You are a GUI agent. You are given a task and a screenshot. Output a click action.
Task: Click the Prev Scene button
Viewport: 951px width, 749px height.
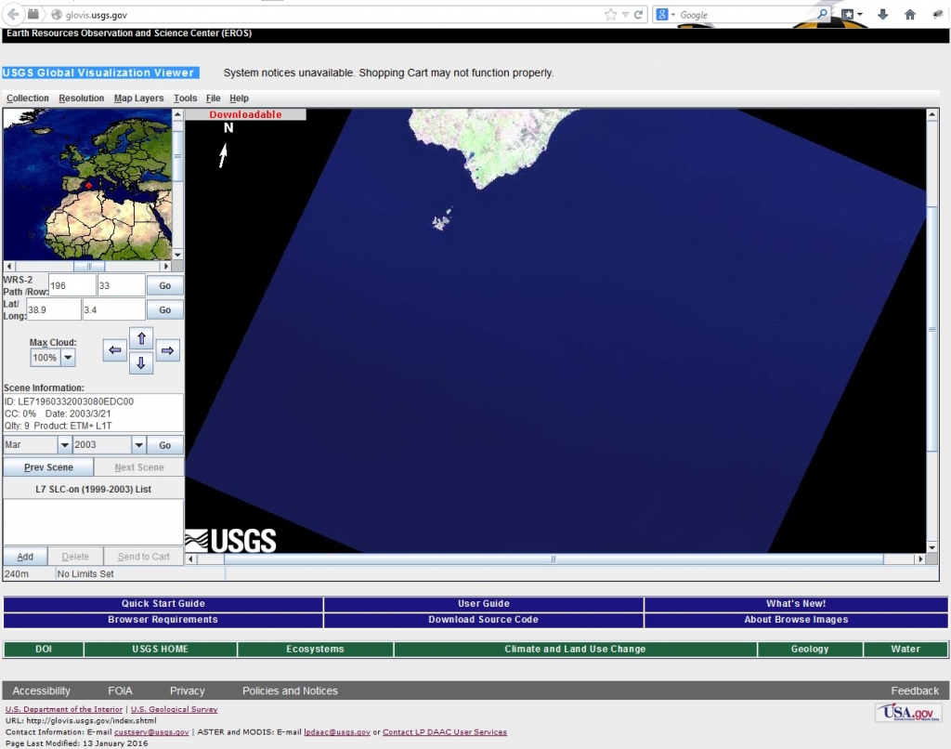point(48,467)
